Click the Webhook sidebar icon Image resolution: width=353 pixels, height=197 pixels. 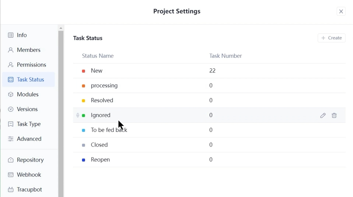[11, 174]
